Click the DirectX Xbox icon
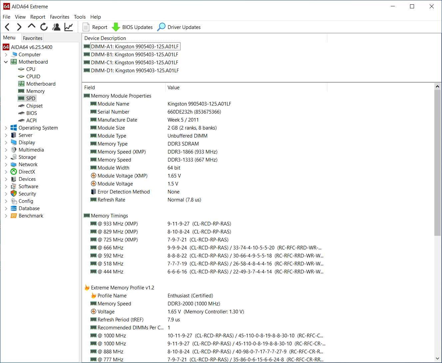The height and width of the screenshot is (363, 442). tap(14, 172)
